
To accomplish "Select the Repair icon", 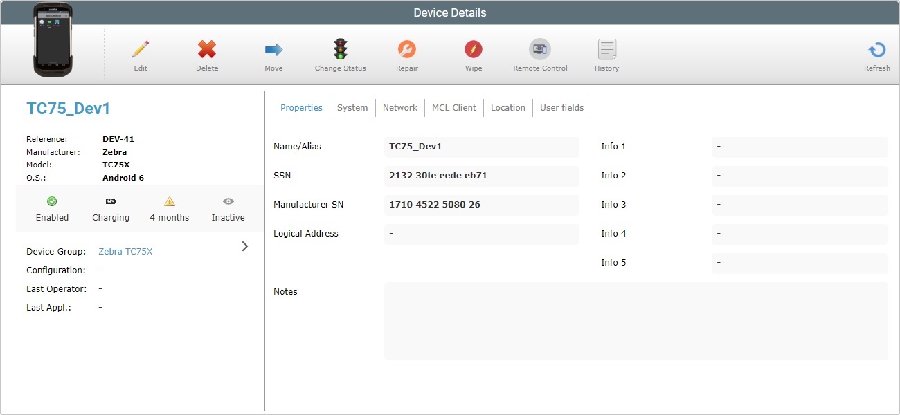I will (x=406, y=55).
